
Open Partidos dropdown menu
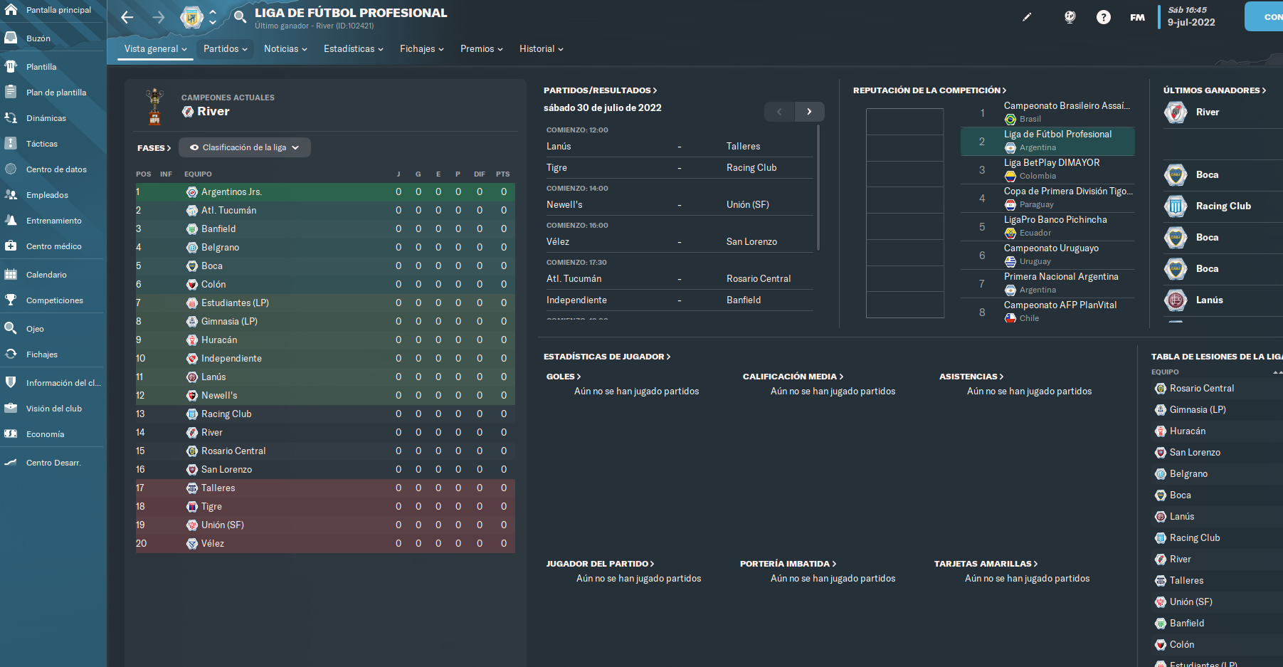coord(225,49)
